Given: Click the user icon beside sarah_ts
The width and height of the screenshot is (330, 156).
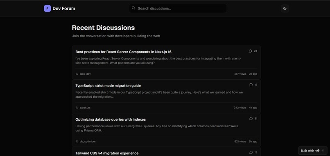Looking at the screenshot, I should (77, 108).
